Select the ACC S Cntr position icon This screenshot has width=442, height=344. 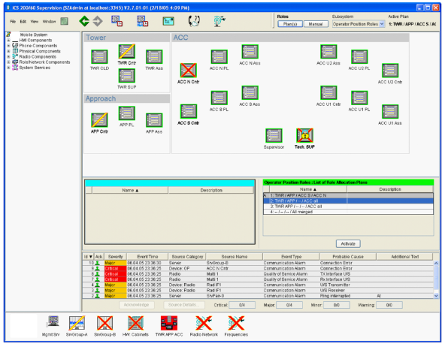pos(188,112)
